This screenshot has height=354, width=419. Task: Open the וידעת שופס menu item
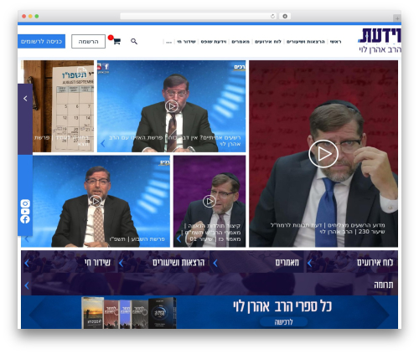[x=214, y=42]
